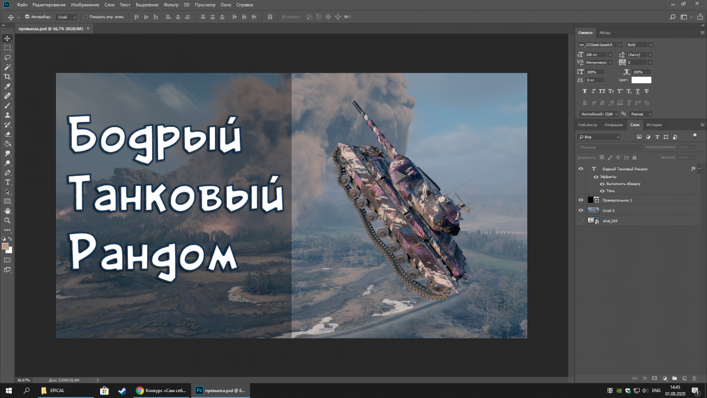Image resolution: width=707 pixels, height=398 pixels.
Task: Pick the Eyedropper tool
Action: coord(8,86)
